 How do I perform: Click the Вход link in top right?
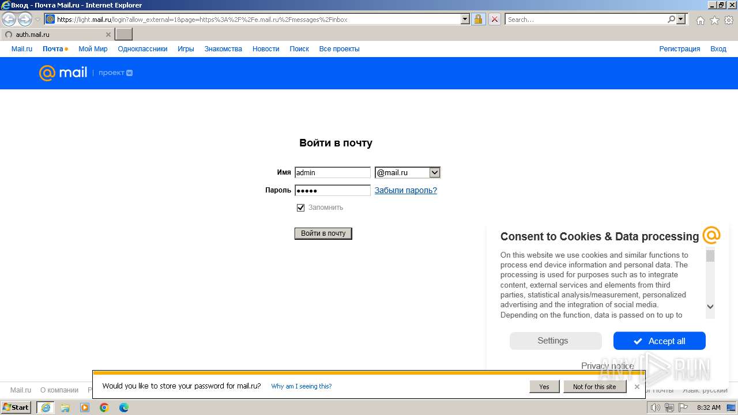(x=718, y=49)
